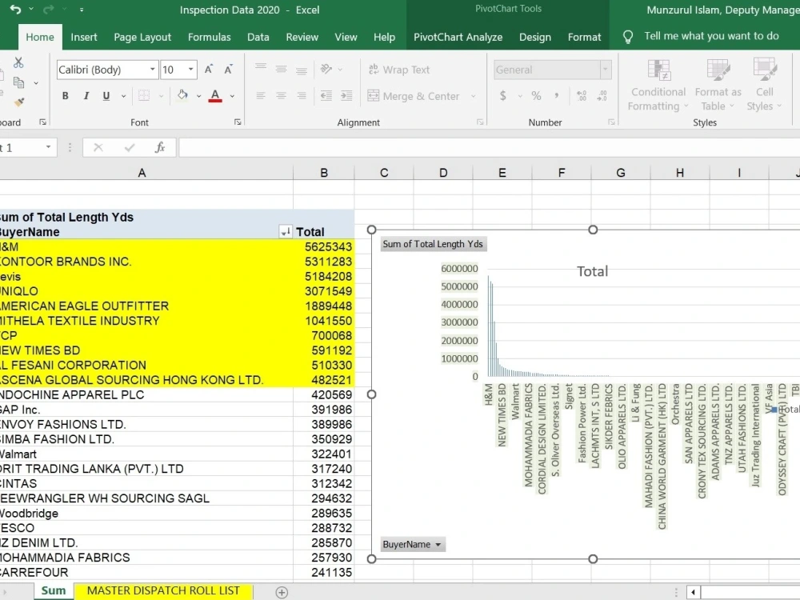Select cell containing CONTOOR BRANDS INC.

pos(66,262)
